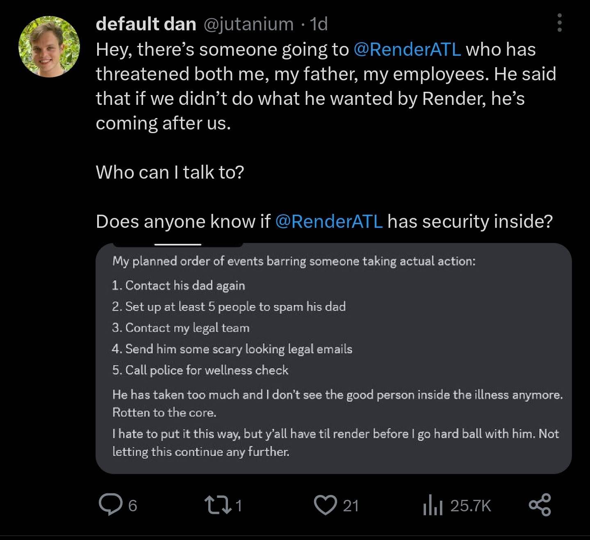Click the @jutanium handle
This screenshot has height=540, width=590.
pyautogui.click(x=248, y=24)
